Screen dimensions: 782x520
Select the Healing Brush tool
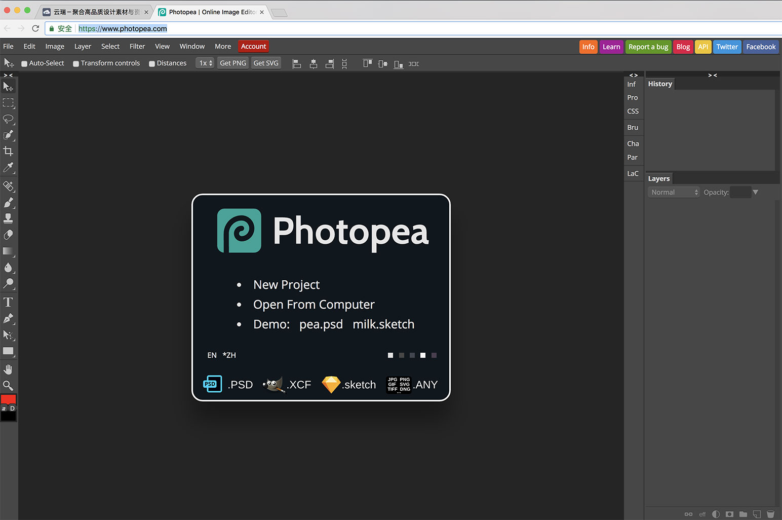click(x=8, y=186)
